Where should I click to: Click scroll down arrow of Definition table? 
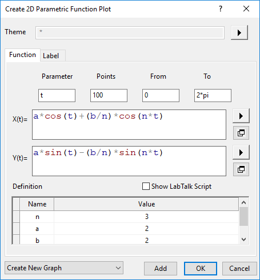(243, 240)
